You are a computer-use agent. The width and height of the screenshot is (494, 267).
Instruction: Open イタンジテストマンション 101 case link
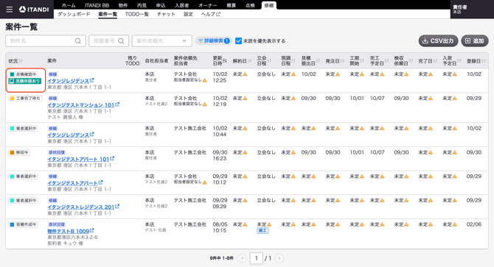pyautogui.click(x=80, y=104)
